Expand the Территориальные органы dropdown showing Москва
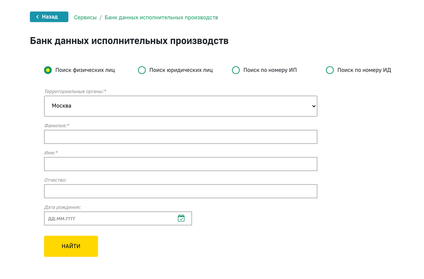 coord(180,106)
